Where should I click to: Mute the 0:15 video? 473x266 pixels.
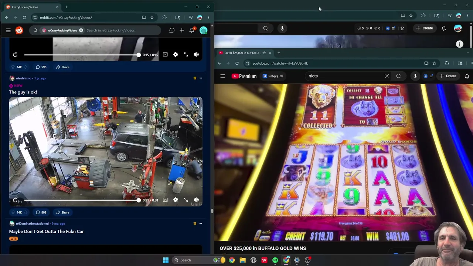coord(196,55)
